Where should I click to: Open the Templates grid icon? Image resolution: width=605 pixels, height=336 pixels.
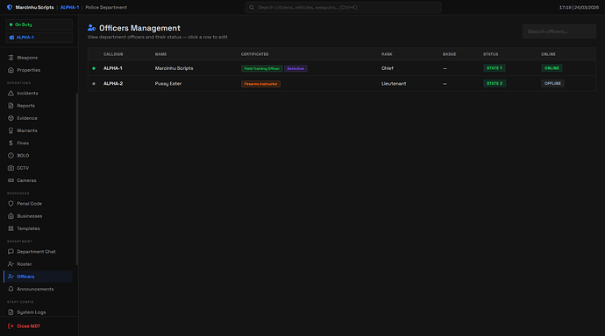(x=11, y=228)
